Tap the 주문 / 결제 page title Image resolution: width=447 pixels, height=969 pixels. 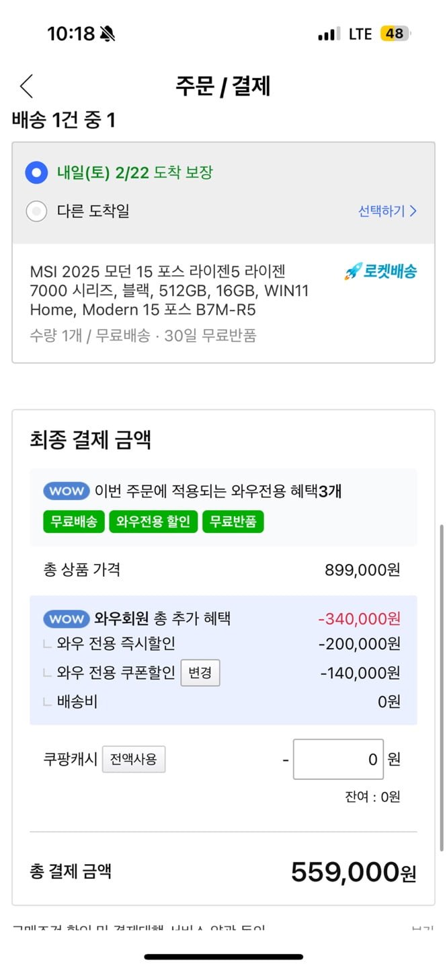(223, 86)
